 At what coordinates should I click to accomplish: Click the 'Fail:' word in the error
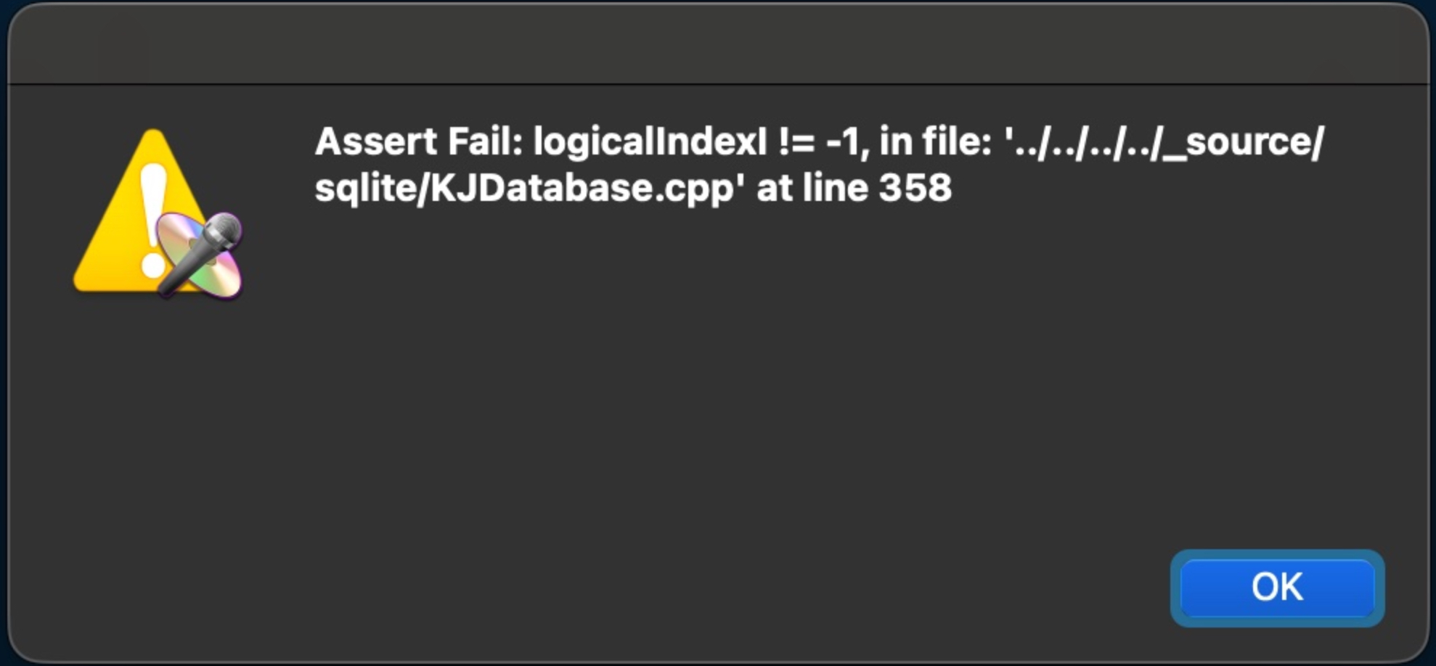[x=485, y=141]
